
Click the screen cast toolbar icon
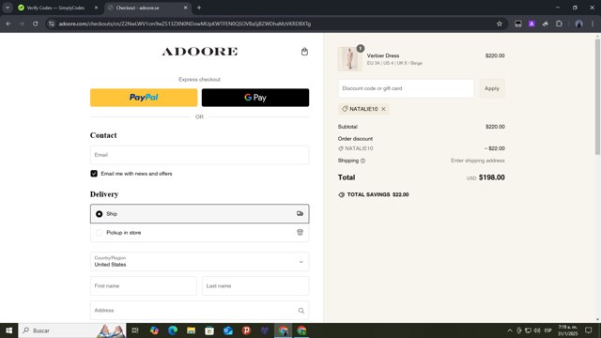pos(517,23)
